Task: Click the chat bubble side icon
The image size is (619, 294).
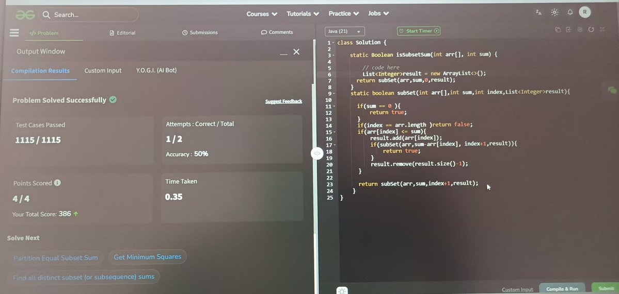Action: point(612,91)
